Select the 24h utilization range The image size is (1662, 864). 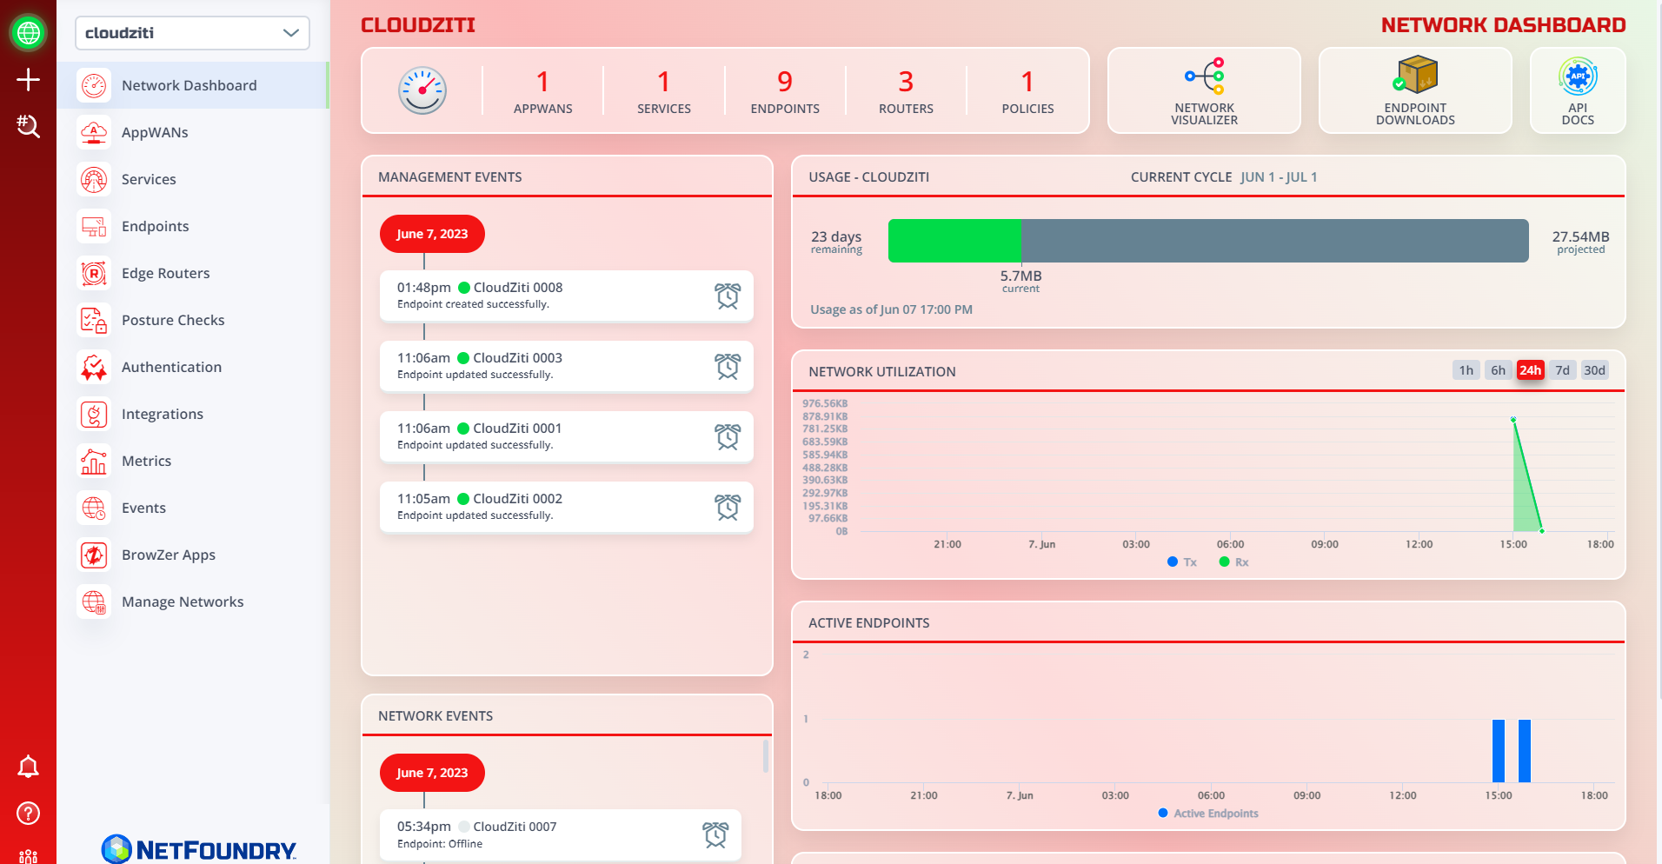pyautogui.click(x=1531, y=370)
